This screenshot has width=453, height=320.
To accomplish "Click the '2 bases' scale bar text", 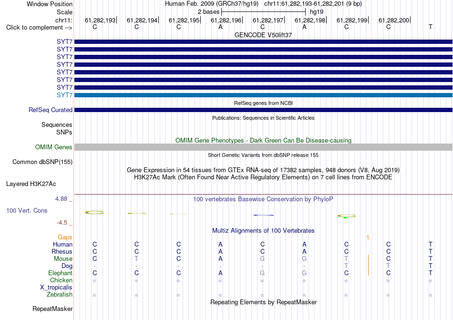I will [208, 12].
